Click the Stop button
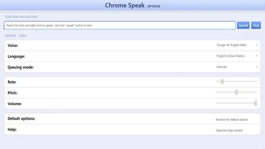 (x=256, y=25)
